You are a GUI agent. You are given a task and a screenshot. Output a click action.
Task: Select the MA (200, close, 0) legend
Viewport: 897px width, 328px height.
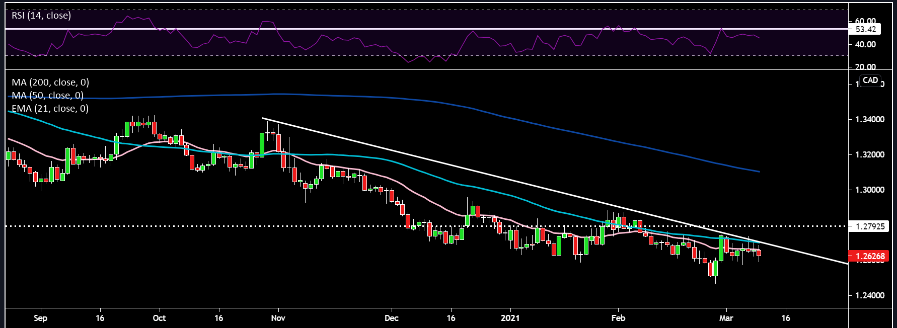point(50,82)
